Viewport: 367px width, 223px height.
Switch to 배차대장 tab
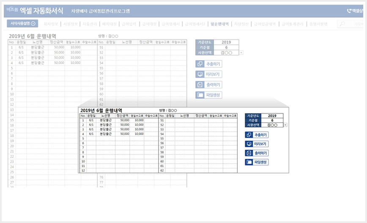(x=110, y=24)
